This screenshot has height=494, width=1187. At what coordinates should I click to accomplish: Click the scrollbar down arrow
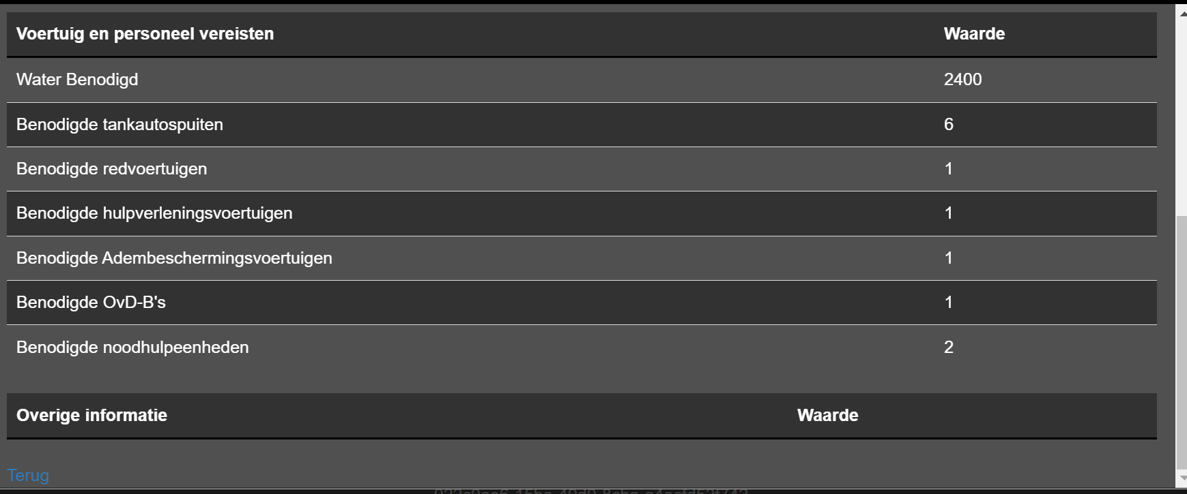[x=1181, y=478]
